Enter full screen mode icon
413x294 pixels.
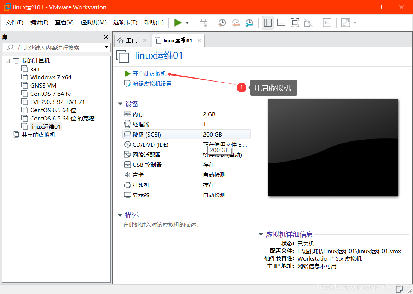pos(295,23)
